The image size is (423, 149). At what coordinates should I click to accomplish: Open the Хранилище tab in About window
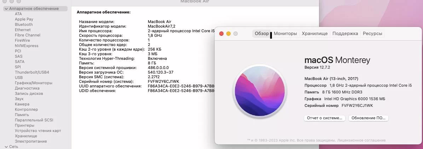314,34
